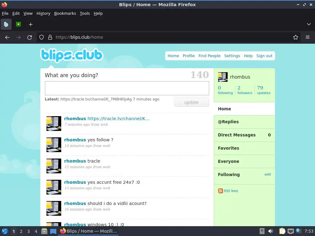The width and height of the screenshot is (315, 236).
Task: Click rhombus username on 'yes follow ?' post
Action: click(75, 140)
